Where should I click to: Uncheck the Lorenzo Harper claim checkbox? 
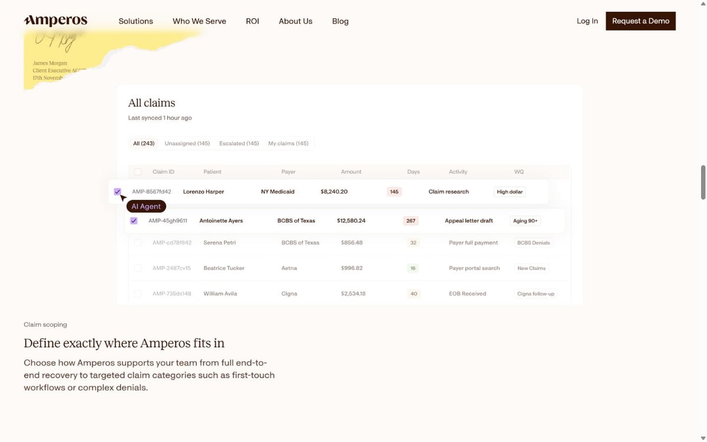click(x=117, y=192)
